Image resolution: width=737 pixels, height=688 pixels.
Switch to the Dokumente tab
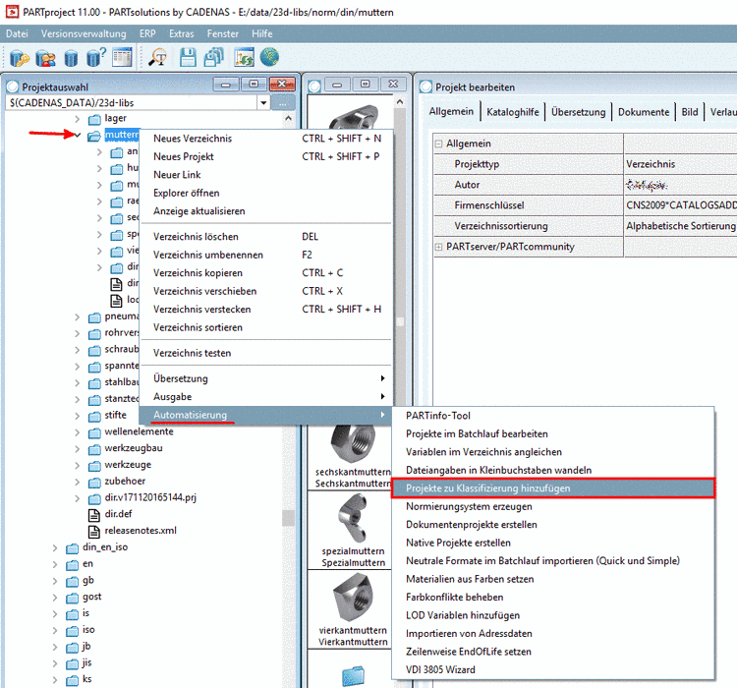[644, 112]
